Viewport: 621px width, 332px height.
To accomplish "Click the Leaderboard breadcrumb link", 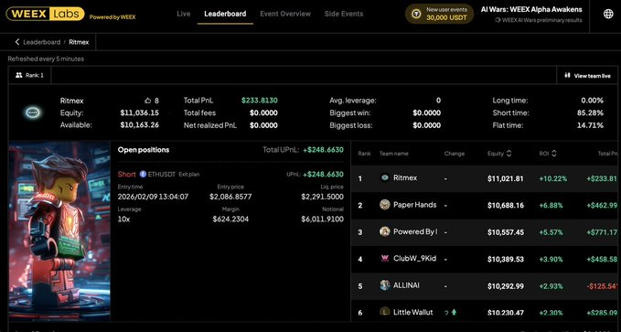I will 41,42.
